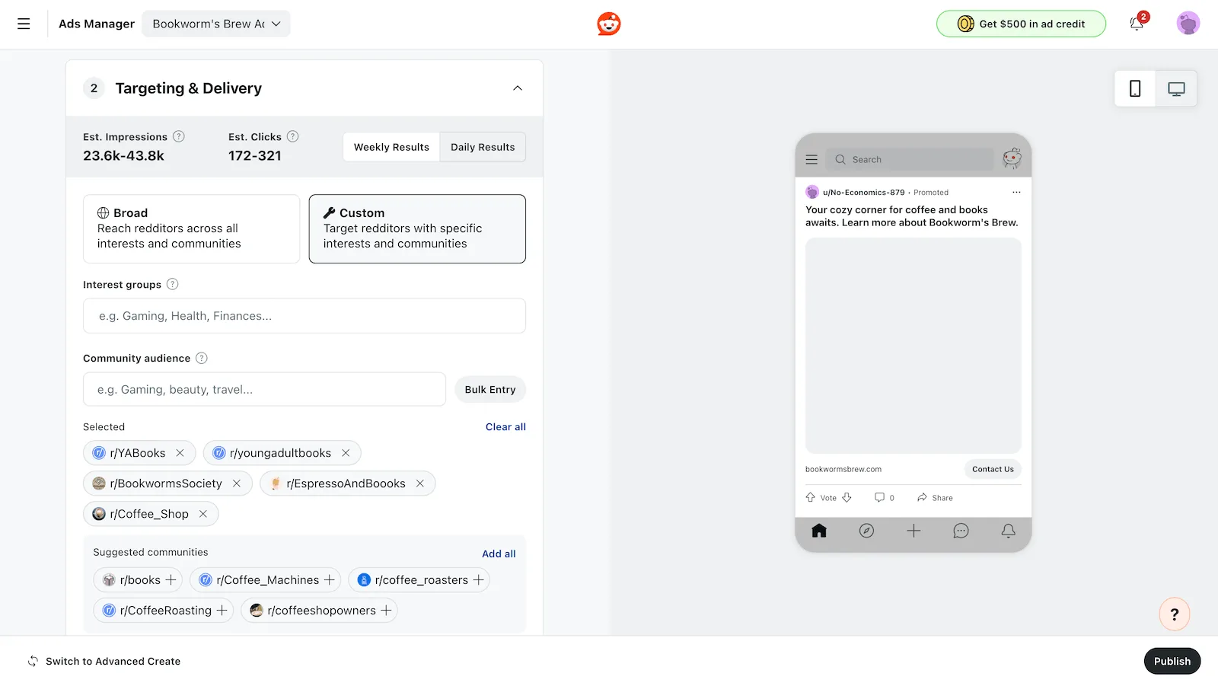This screenshot has height=686, width=1218.
Task: Click the preview comments icon
Action: coord(879,498)
